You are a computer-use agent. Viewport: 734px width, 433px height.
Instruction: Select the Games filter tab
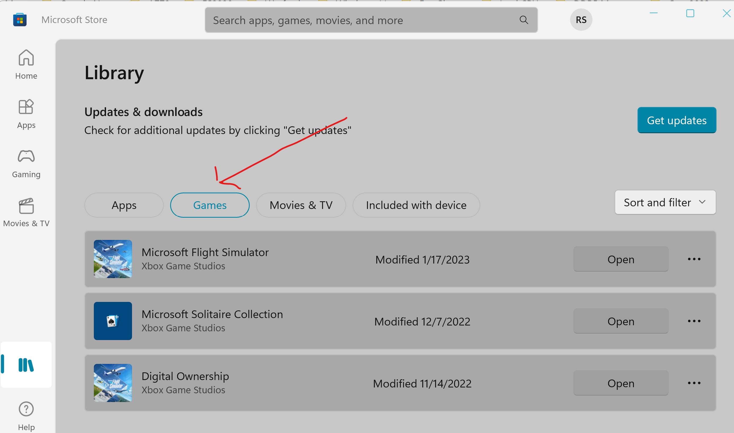click(210, 205)
